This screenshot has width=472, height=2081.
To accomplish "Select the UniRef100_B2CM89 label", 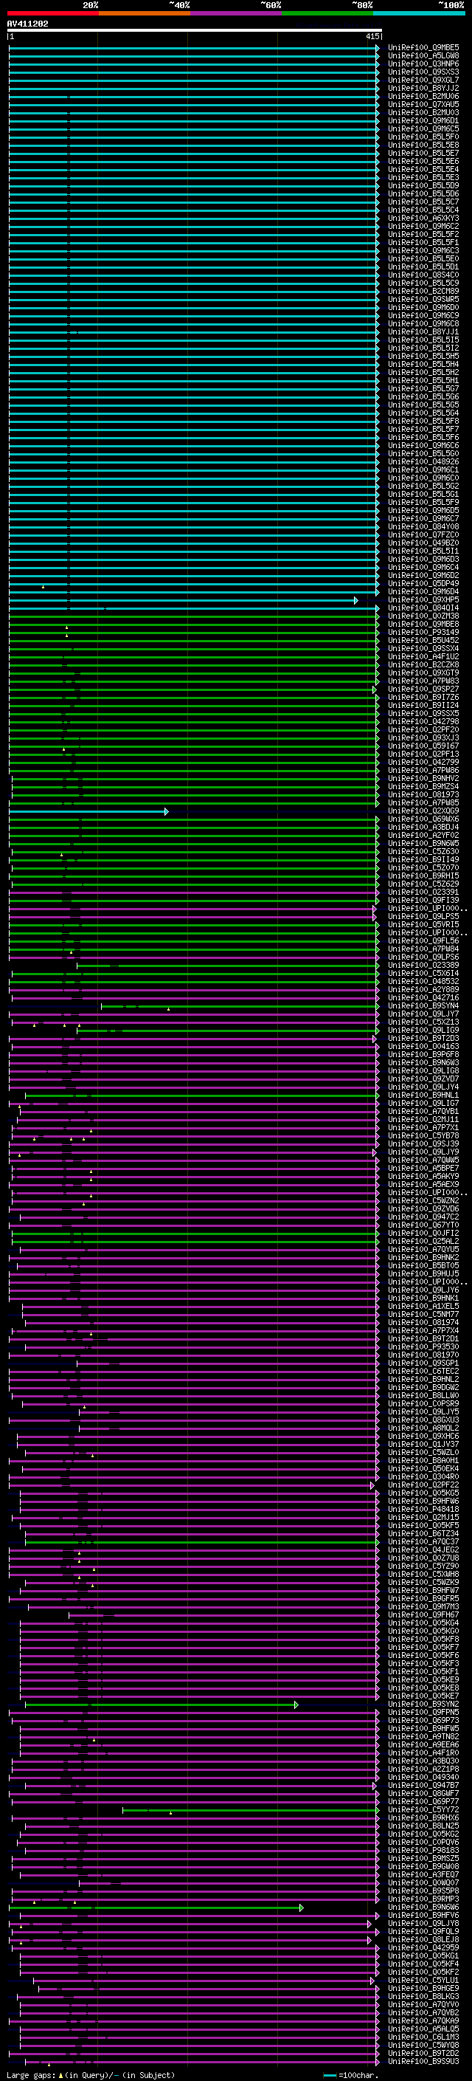I will [423, 291].
